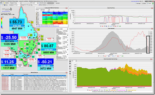Adjust the Map zoom slider
155x95 pixels.
(x=35, y=5)
